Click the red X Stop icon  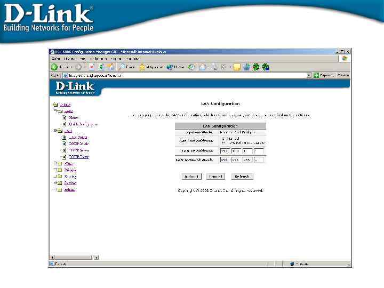click(92, 67)
